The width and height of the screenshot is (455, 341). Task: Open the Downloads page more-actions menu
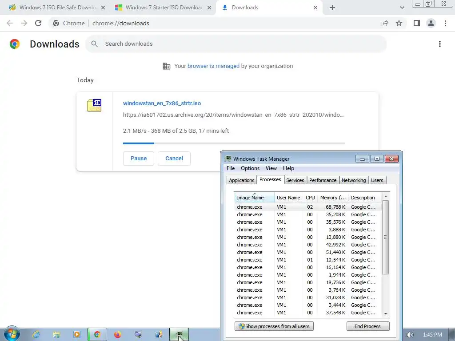click(x=440, y=44)
